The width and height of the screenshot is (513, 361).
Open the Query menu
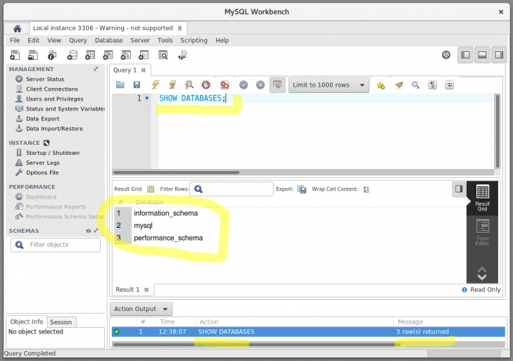click(78, 40)
